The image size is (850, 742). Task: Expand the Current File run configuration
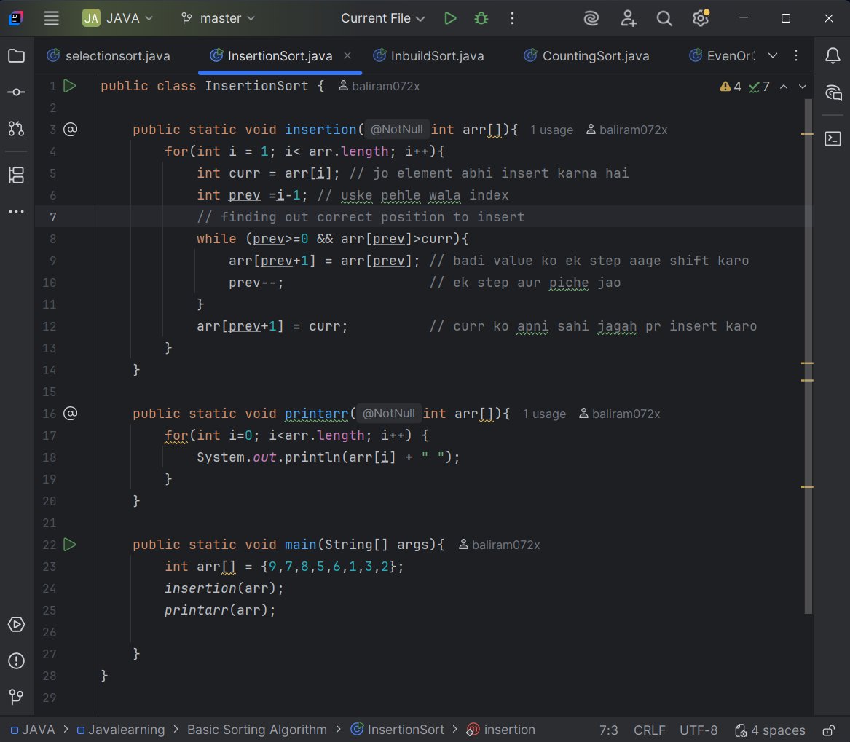pyautogui.click(x=382, y=18)
